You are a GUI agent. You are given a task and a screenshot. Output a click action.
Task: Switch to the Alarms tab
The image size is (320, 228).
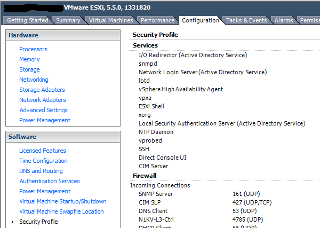283,20
